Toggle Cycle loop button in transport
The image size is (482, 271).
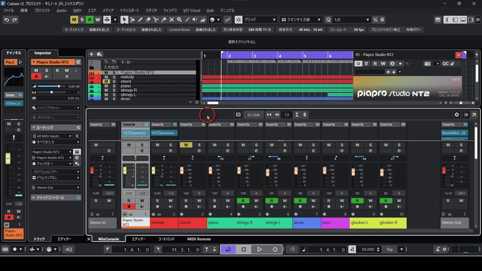[x=228, y=249]
